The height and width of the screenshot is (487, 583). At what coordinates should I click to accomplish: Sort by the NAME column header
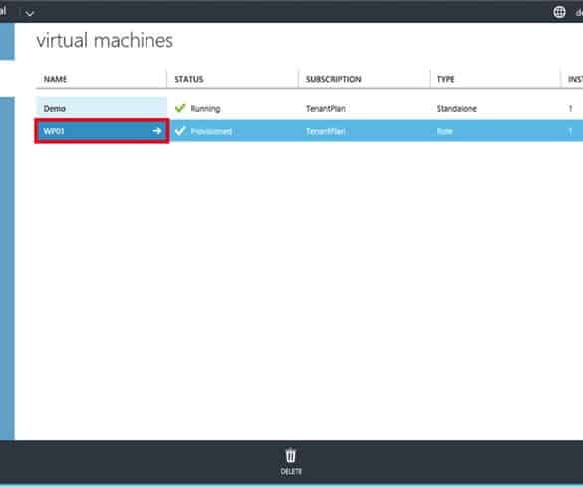(x=55, y=79)
